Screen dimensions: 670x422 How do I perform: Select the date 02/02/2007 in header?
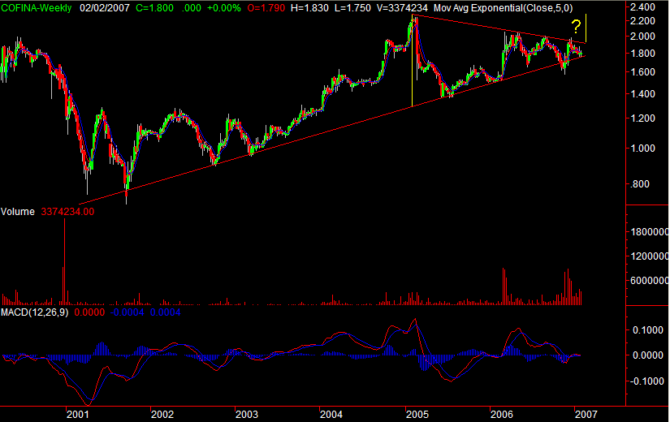coord(104,7)
